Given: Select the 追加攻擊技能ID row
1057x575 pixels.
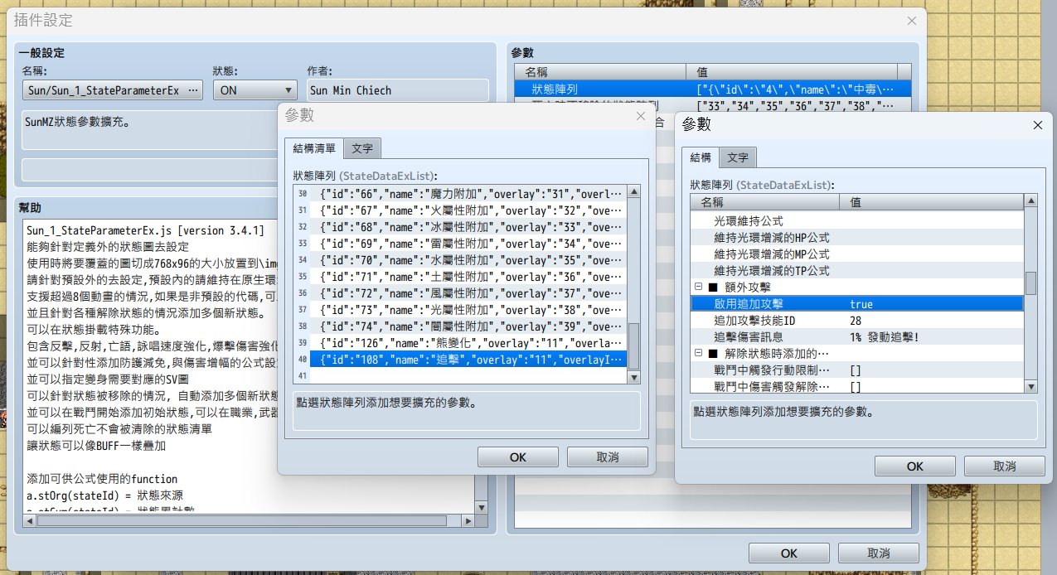Looking at the screenshot, I should tap(857, 321).
